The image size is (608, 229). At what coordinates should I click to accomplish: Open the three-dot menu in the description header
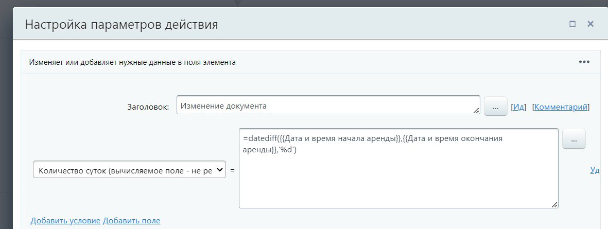[584, 62]
